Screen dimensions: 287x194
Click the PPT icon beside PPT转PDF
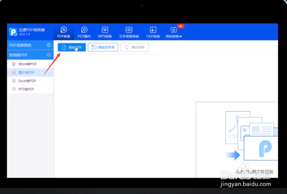(14, 89)
